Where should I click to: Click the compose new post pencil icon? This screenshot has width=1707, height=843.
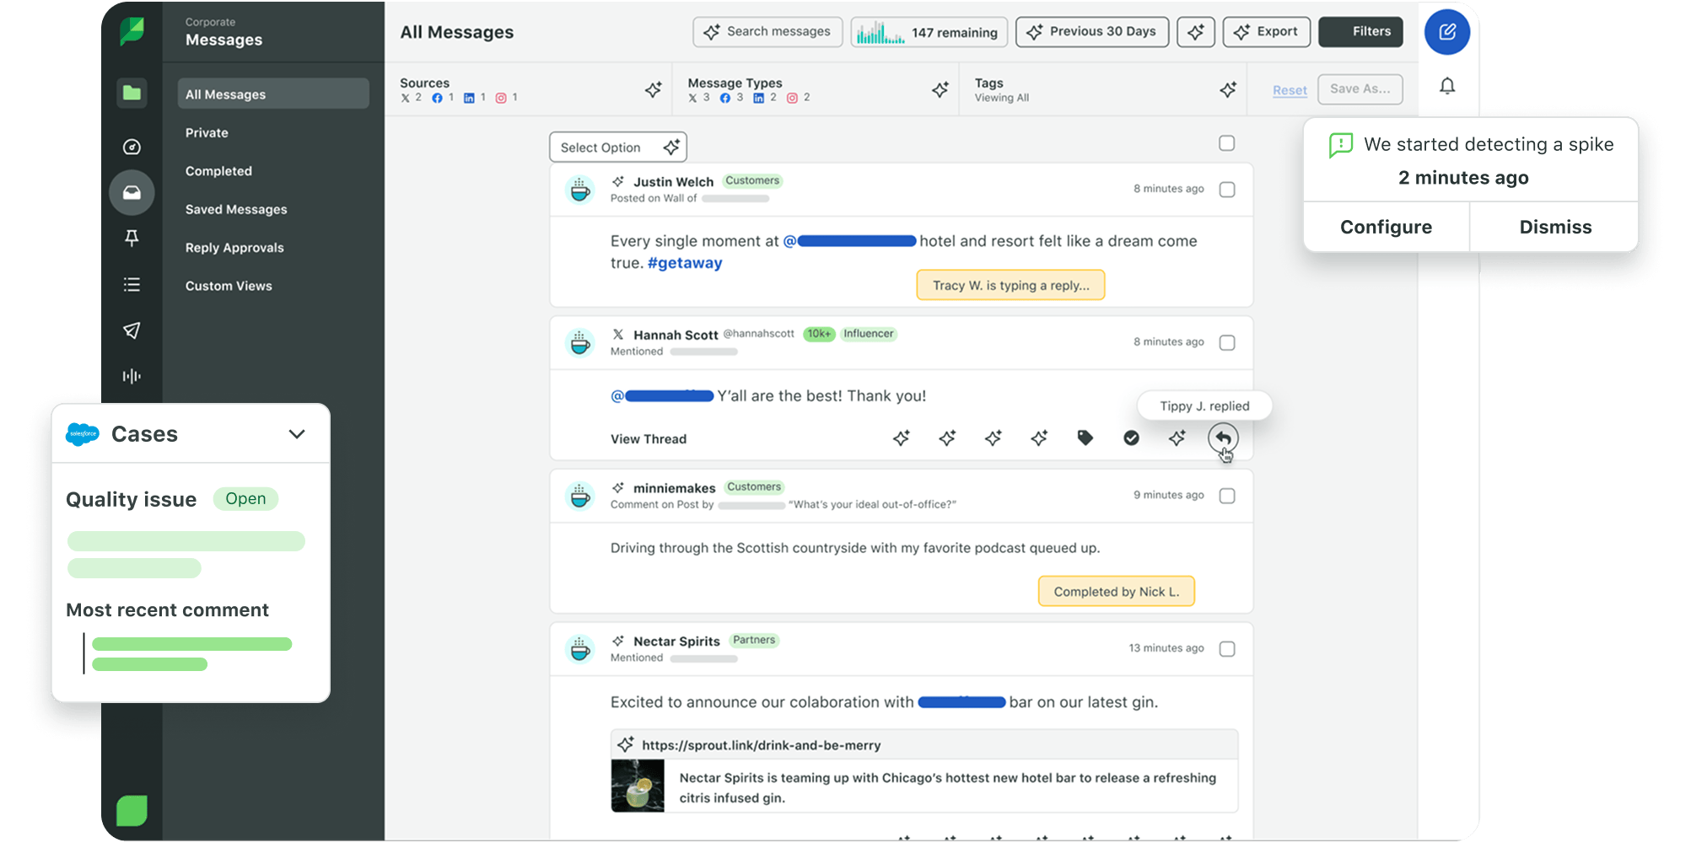point(1446,32)
